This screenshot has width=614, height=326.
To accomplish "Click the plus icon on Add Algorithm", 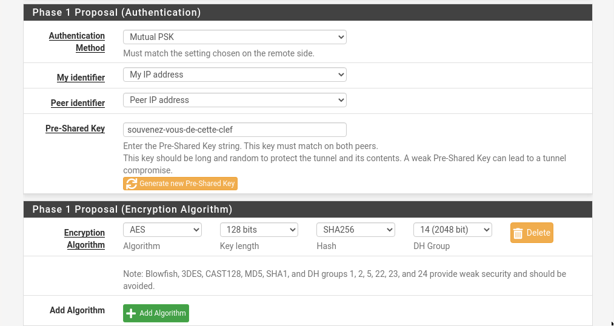I will 132,313.
